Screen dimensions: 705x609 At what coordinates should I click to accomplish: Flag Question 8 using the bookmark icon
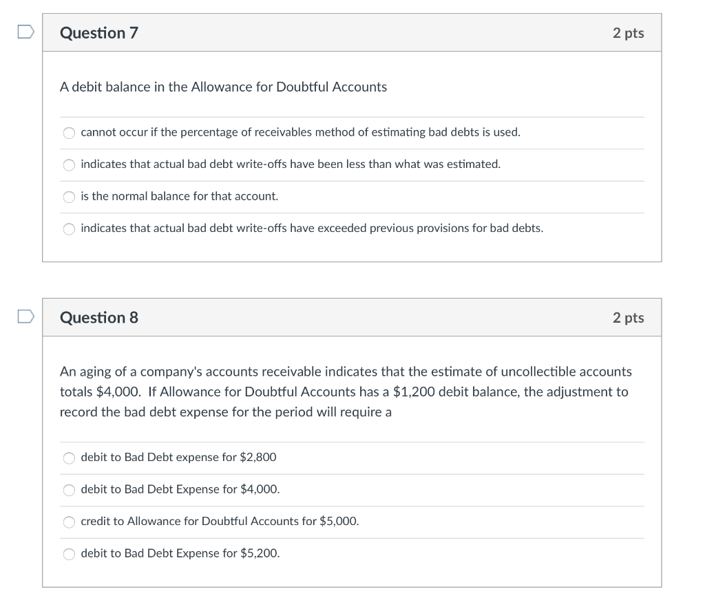pyautogui.click(x=24, y=317)
